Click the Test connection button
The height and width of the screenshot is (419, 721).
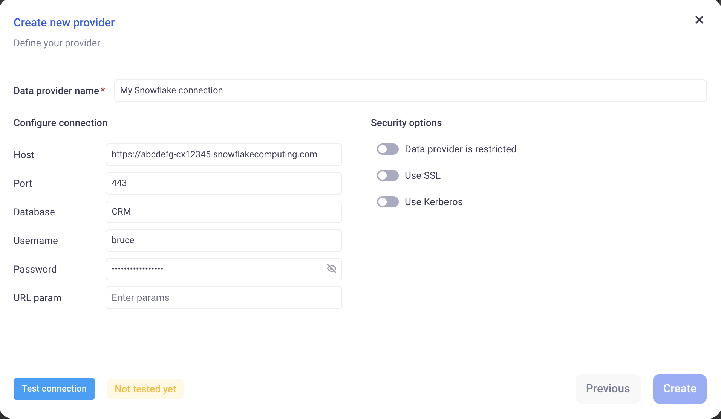point(54,389)
